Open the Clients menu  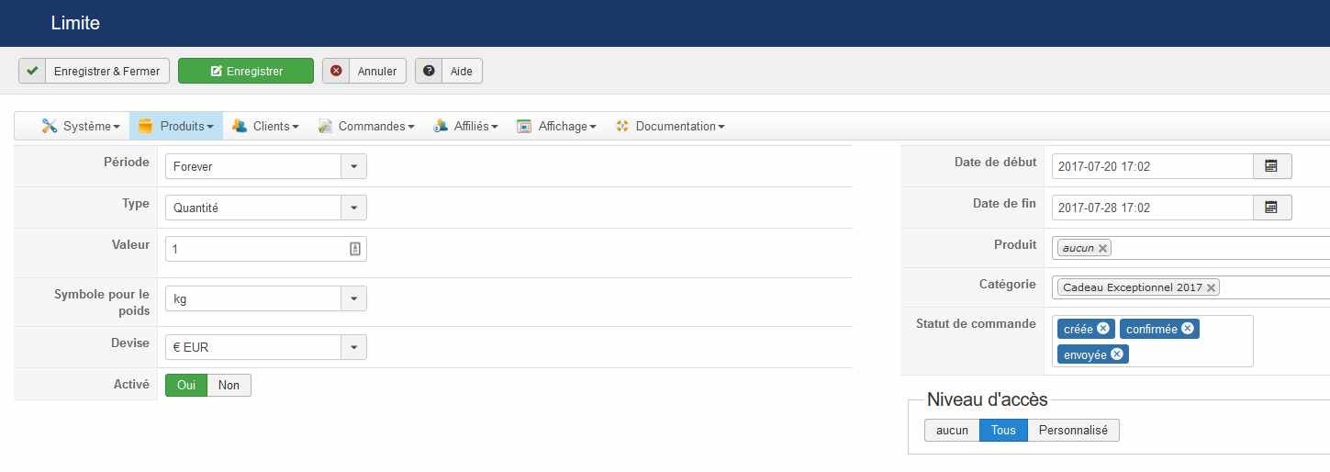(x=265, y=126)
